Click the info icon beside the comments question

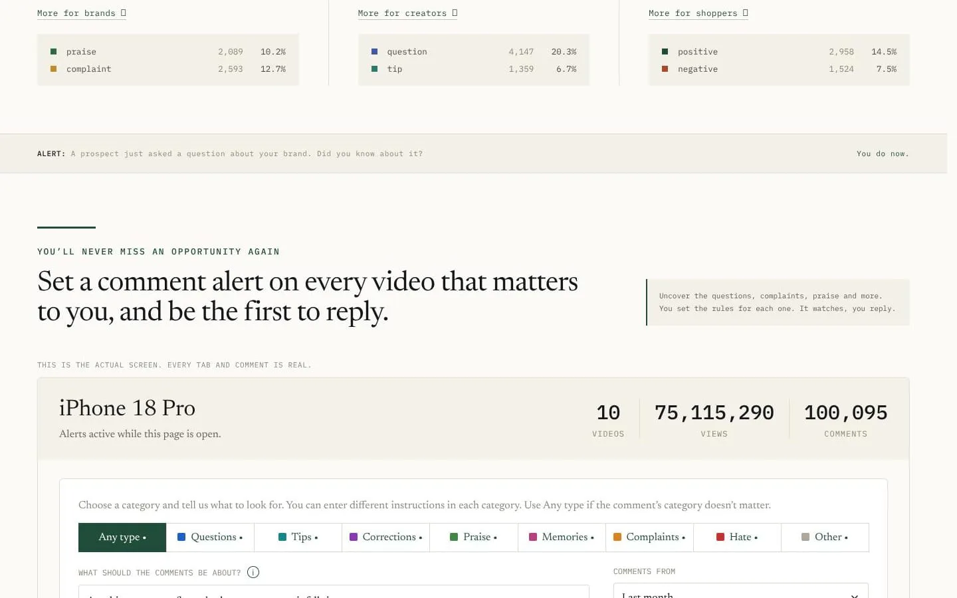tap(253, 572)
